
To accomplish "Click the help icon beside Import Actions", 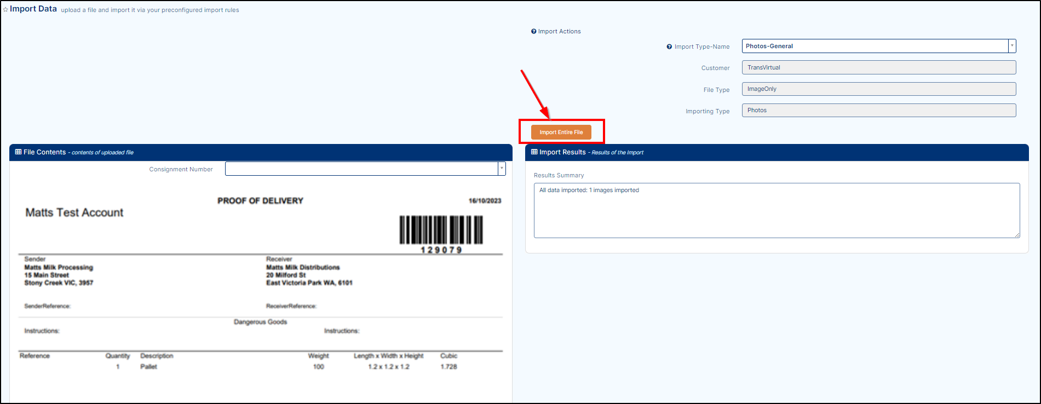I will tap(534, 32).
